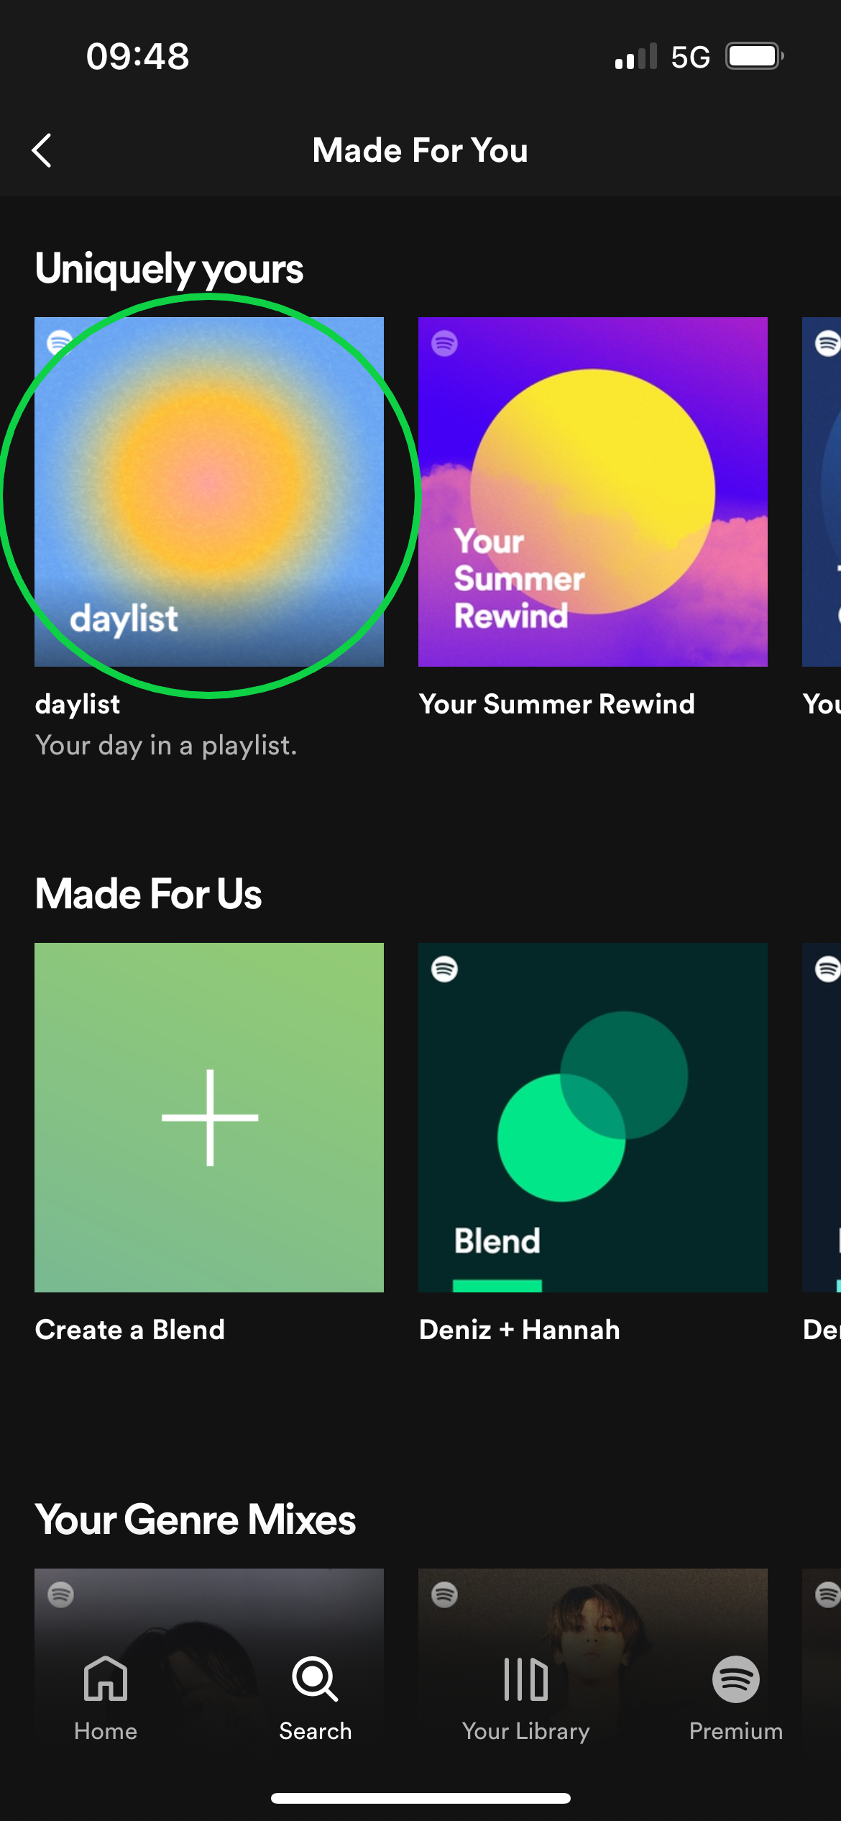Open the daylist playlist cover
Viewport: 841px width, 1821px height.
pos(209,492)
